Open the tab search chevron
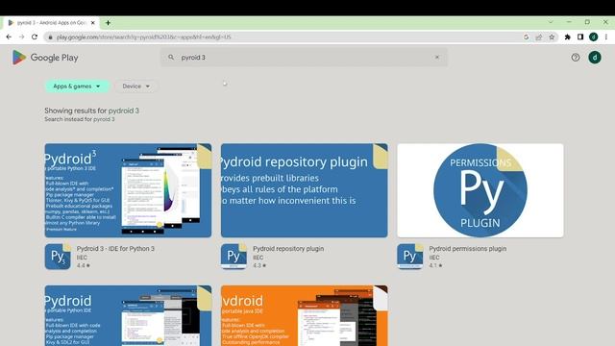Viewport: 615px width, 346px height. click(551, 22)
